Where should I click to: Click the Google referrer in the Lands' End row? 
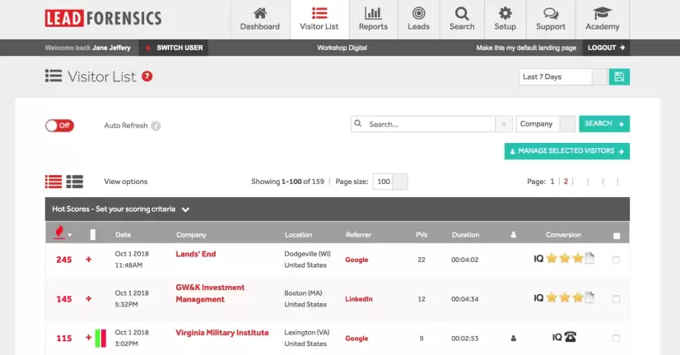click(356, 260)
